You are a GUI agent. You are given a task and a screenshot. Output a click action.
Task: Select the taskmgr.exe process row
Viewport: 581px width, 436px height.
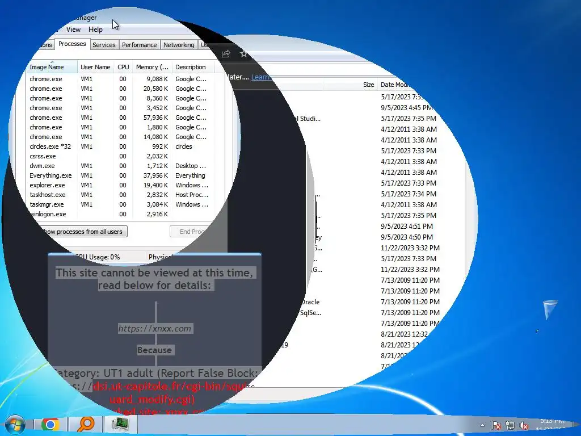pyautogui.click(x=119, y=204)
